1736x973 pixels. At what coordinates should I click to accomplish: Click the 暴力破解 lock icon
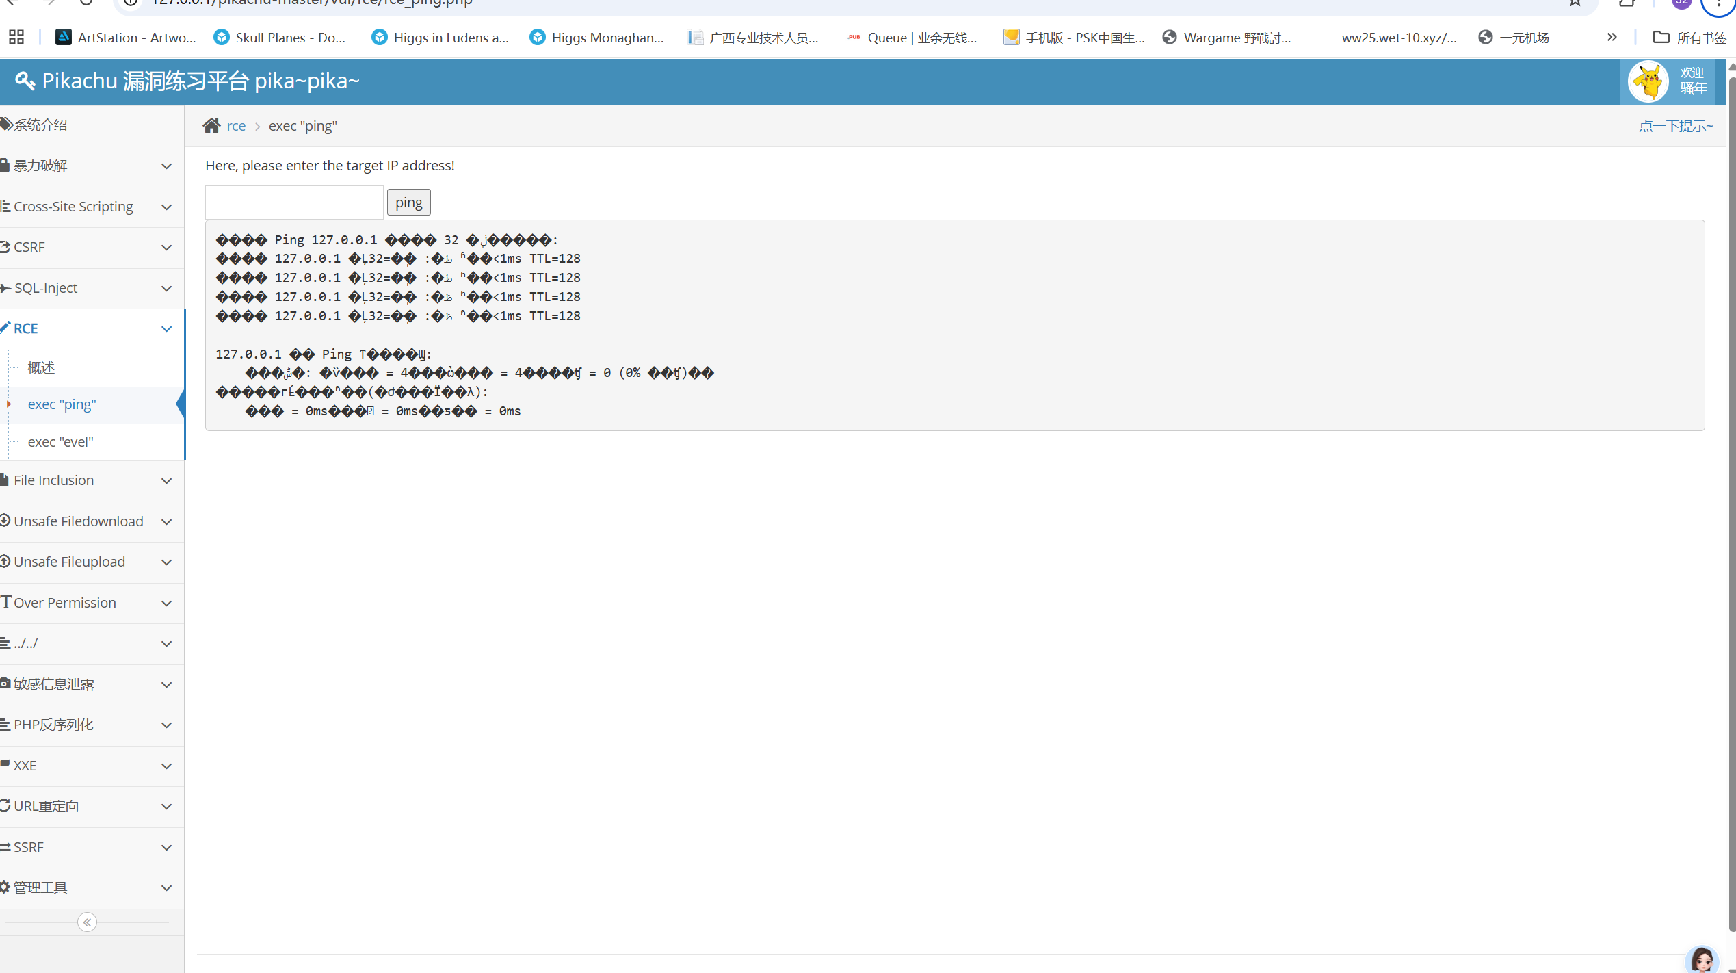point(5,165)
